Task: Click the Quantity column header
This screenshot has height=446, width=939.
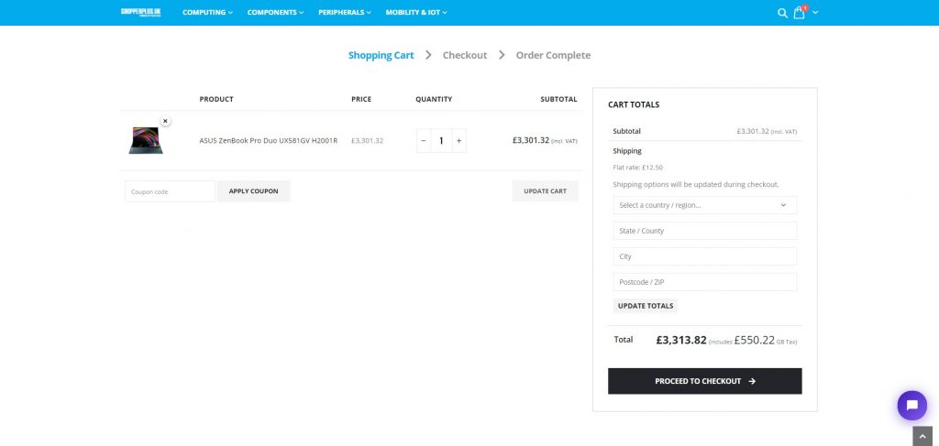Action: 434,99
